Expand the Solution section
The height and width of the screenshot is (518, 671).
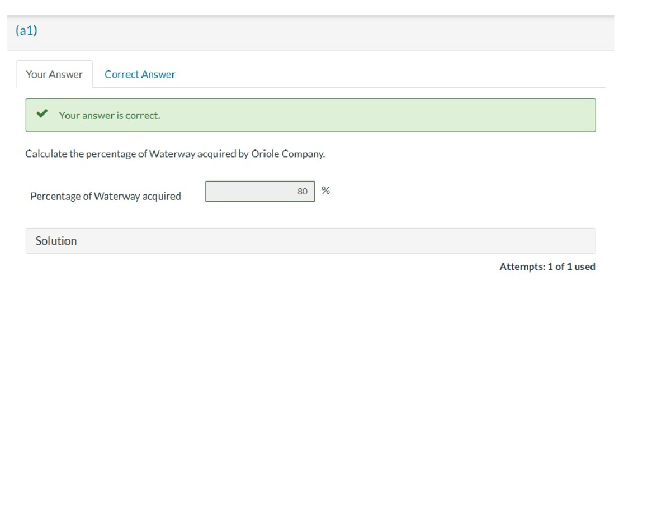point(310,241)
